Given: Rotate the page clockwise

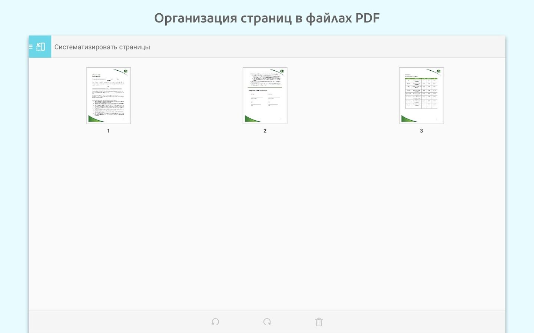Looking at the screenshot, I should click(267, 322).
